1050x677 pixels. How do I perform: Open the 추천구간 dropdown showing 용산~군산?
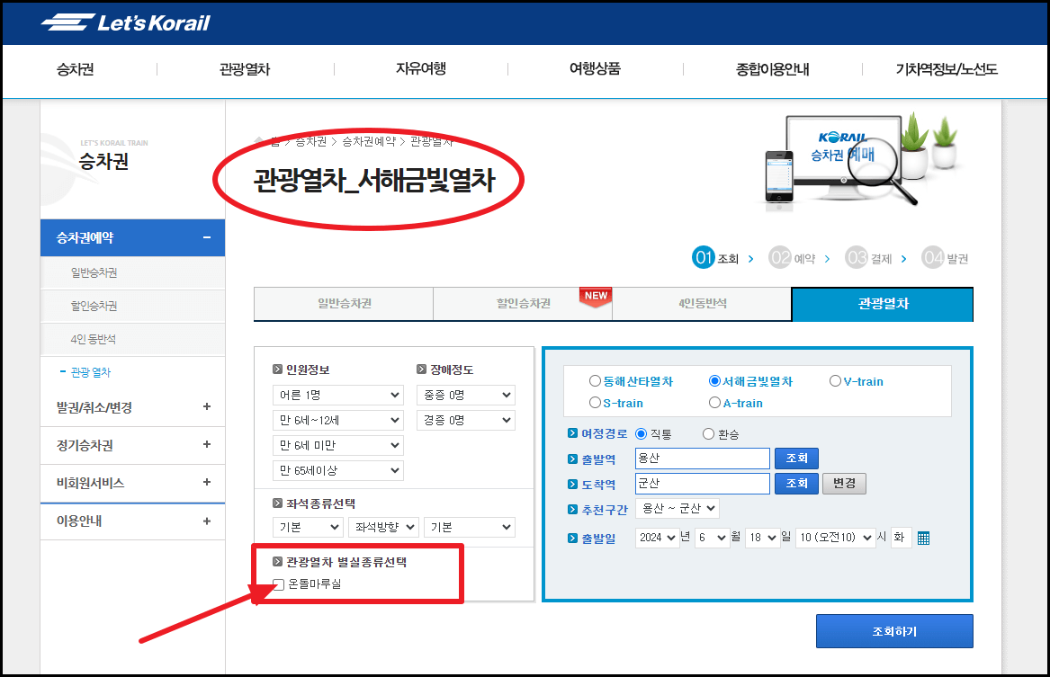[x=678, y=508]
